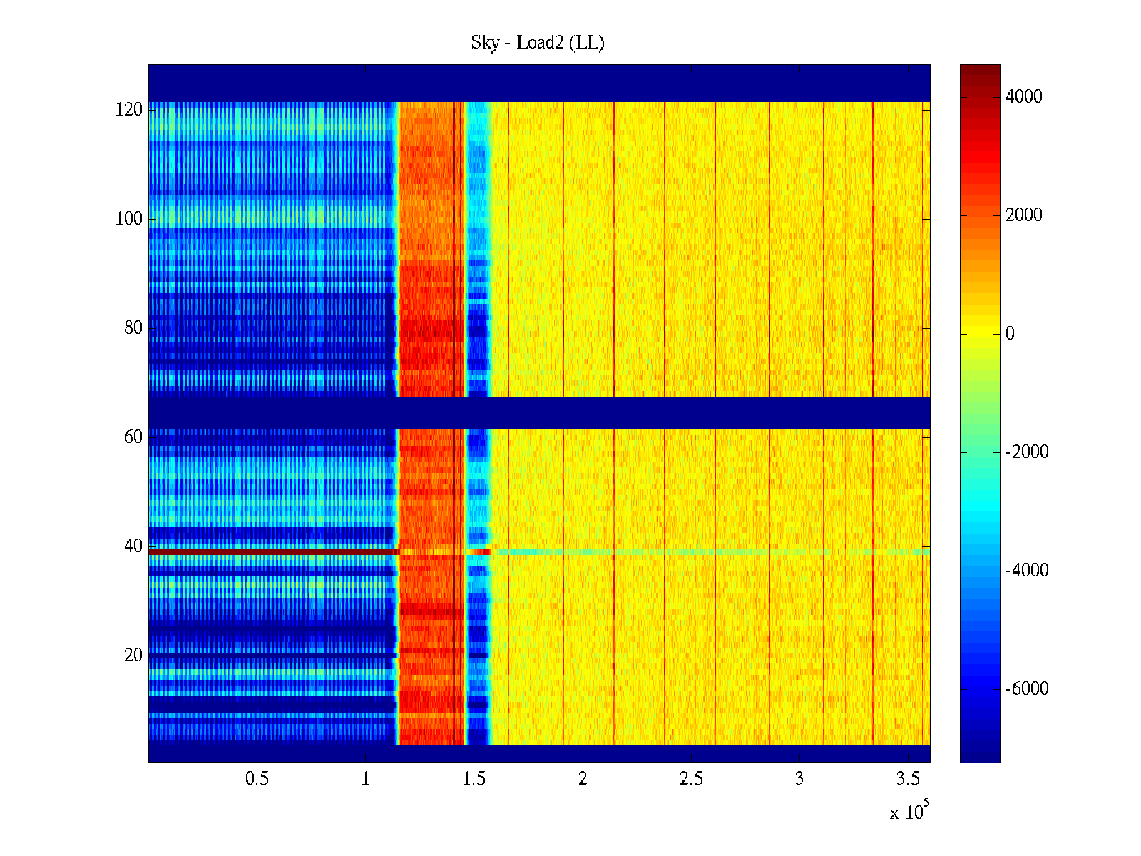
Task: Select the y-axis tick label 40
Action: 133,546
